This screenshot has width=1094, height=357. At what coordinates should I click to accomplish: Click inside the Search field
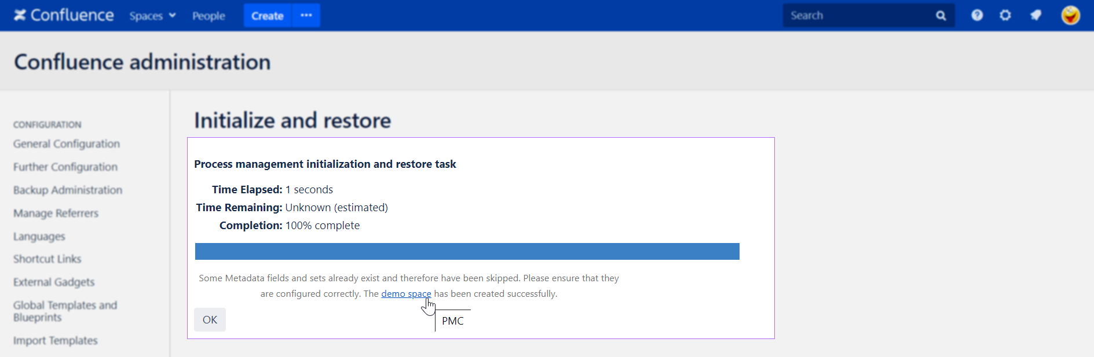click(857, 16)
